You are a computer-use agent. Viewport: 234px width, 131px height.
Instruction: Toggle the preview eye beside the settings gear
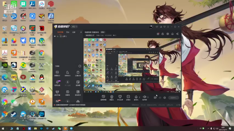point(160,98)
